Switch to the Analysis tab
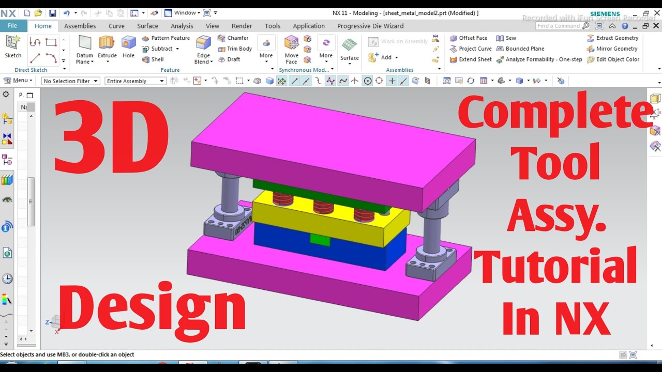Image resolution: width=662 pixels, height=372 pixels. click(182, 26)
